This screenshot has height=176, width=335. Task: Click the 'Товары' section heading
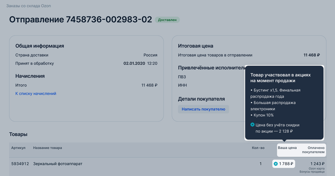(18, 134)
